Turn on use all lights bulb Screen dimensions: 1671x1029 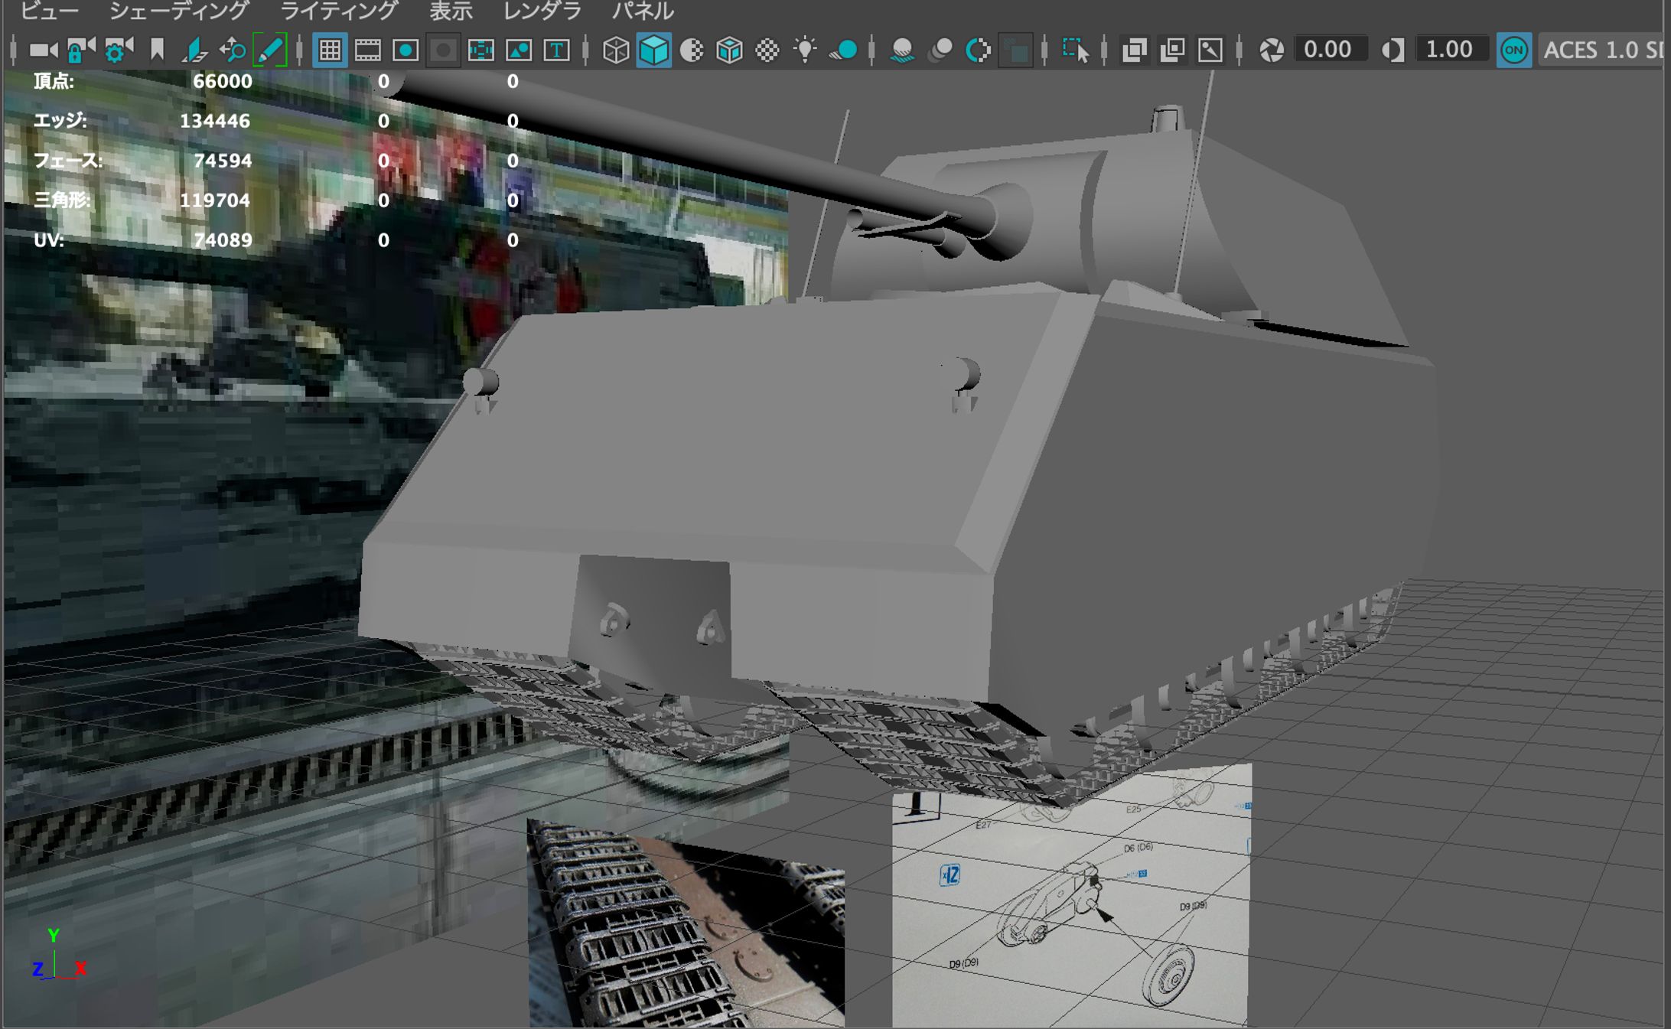(x=805, y=50)
